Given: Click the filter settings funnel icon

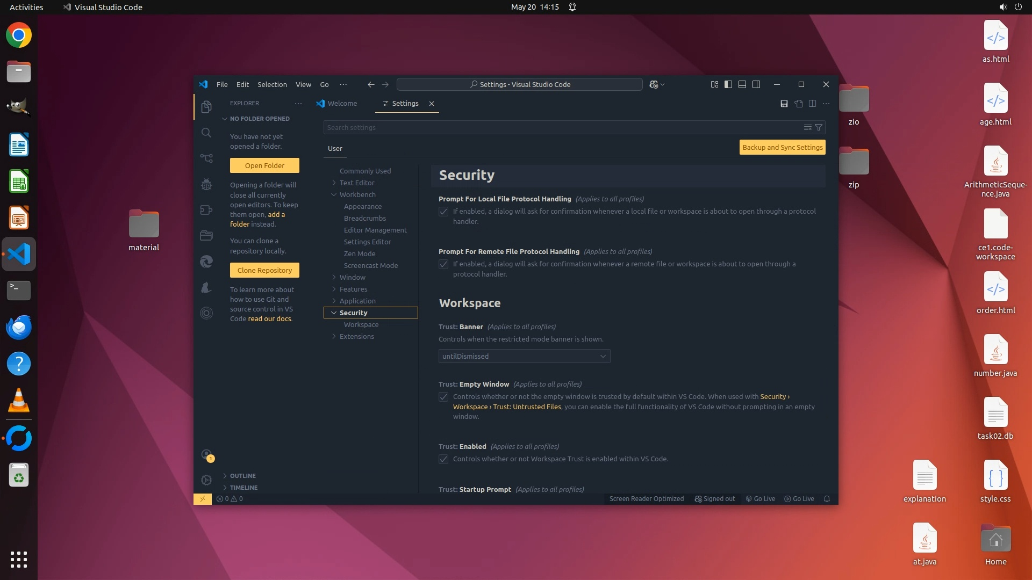Looking at the screenshot, I should pos(819,127).
